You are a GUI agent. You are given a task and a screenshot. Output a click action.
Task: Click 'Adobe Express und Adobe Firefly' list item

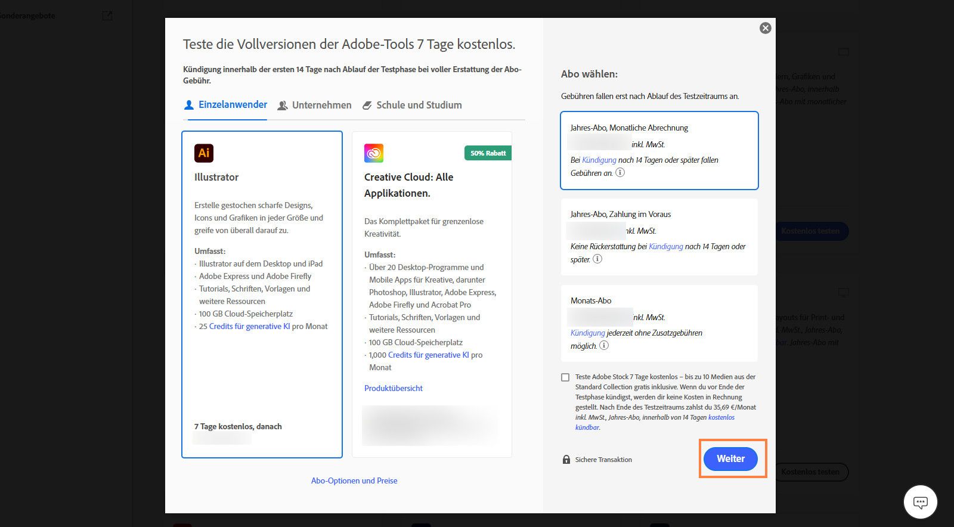(x=255, y=276)
